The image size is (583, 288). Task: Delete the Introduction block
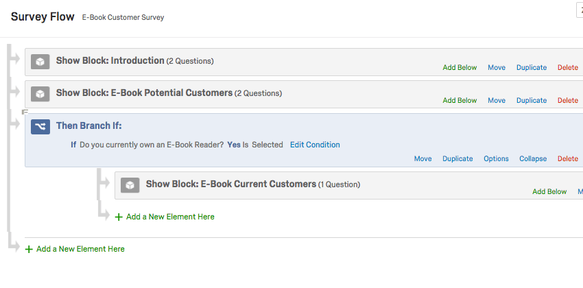(x=568, y=67)
